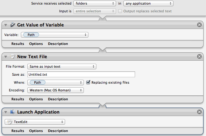Click the TextEdit app icon in popup
This screenshot has width=206, height=136.
point(10,122)
